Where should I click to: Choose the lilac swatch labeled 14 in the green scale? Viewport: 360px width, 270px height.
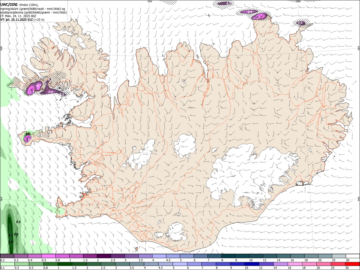pyautogui.click(x=280, y=264)
